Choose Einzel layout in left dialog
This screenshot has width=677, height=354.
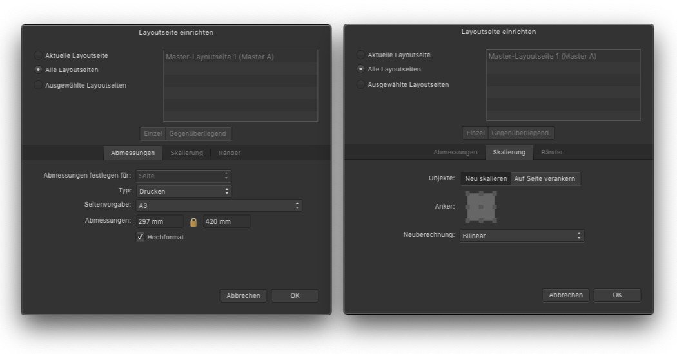pyautogui.click(x=153, y=134)
